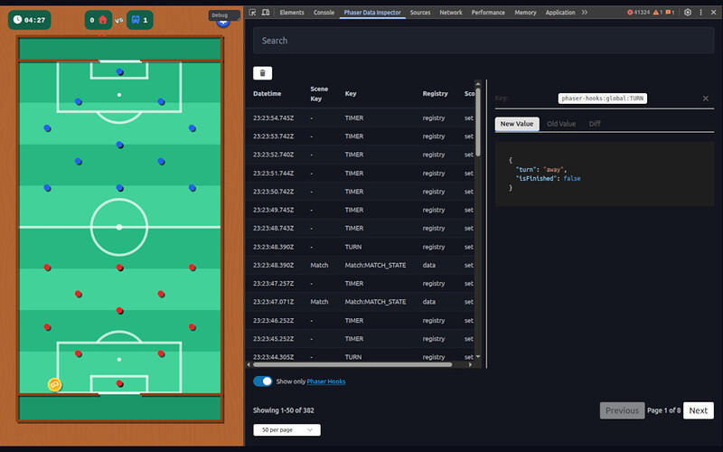Click the table vertical scrollbar thumb
This screenshot has width=723, height=452.
tap(478, 122)
